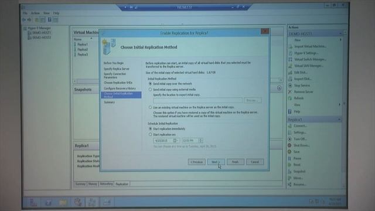Click the Inspect Disk icon
The image size is (375, 211).
[291, 79]
